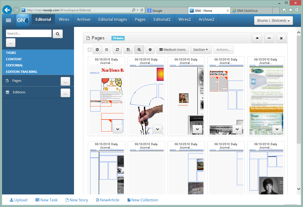Screen dimensions: 303x207
Task: Go forward with the Pages toolbar right-arrow icon
Action: point(106,50)
